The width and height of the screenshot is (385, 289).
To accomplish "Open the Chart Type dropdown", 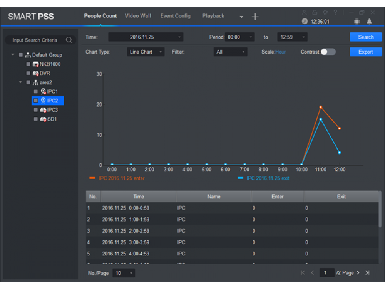I will (146, 52).
